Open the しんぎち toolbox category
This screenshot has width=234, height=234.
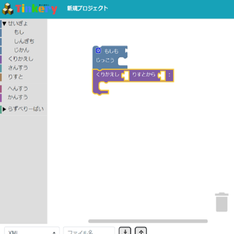[24, 41]
